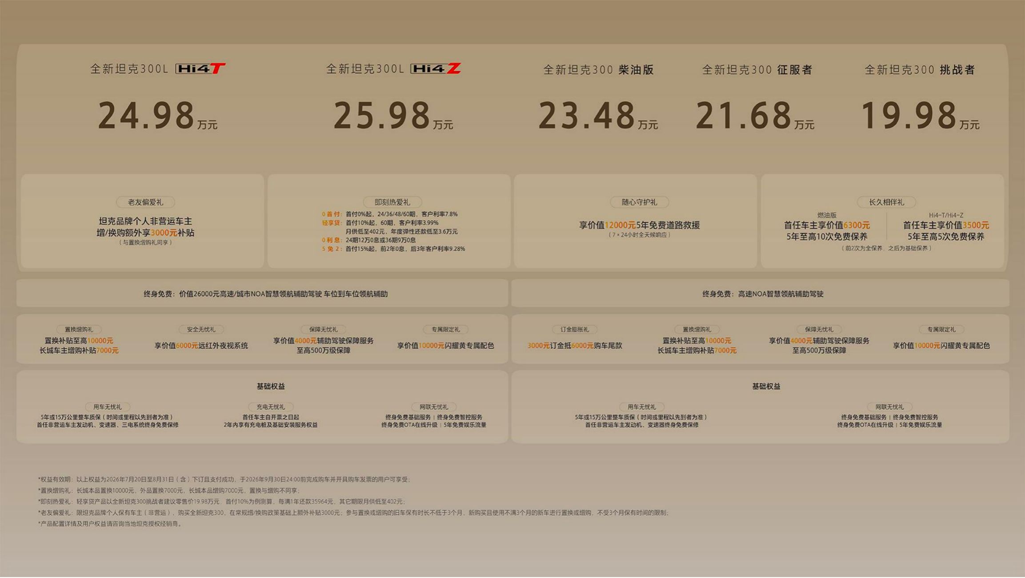The height and width of the screenshot is (578, 1025).
Task: Click 增/换购额外享3000元补贴 text
Action: click(x=145, y=233)
